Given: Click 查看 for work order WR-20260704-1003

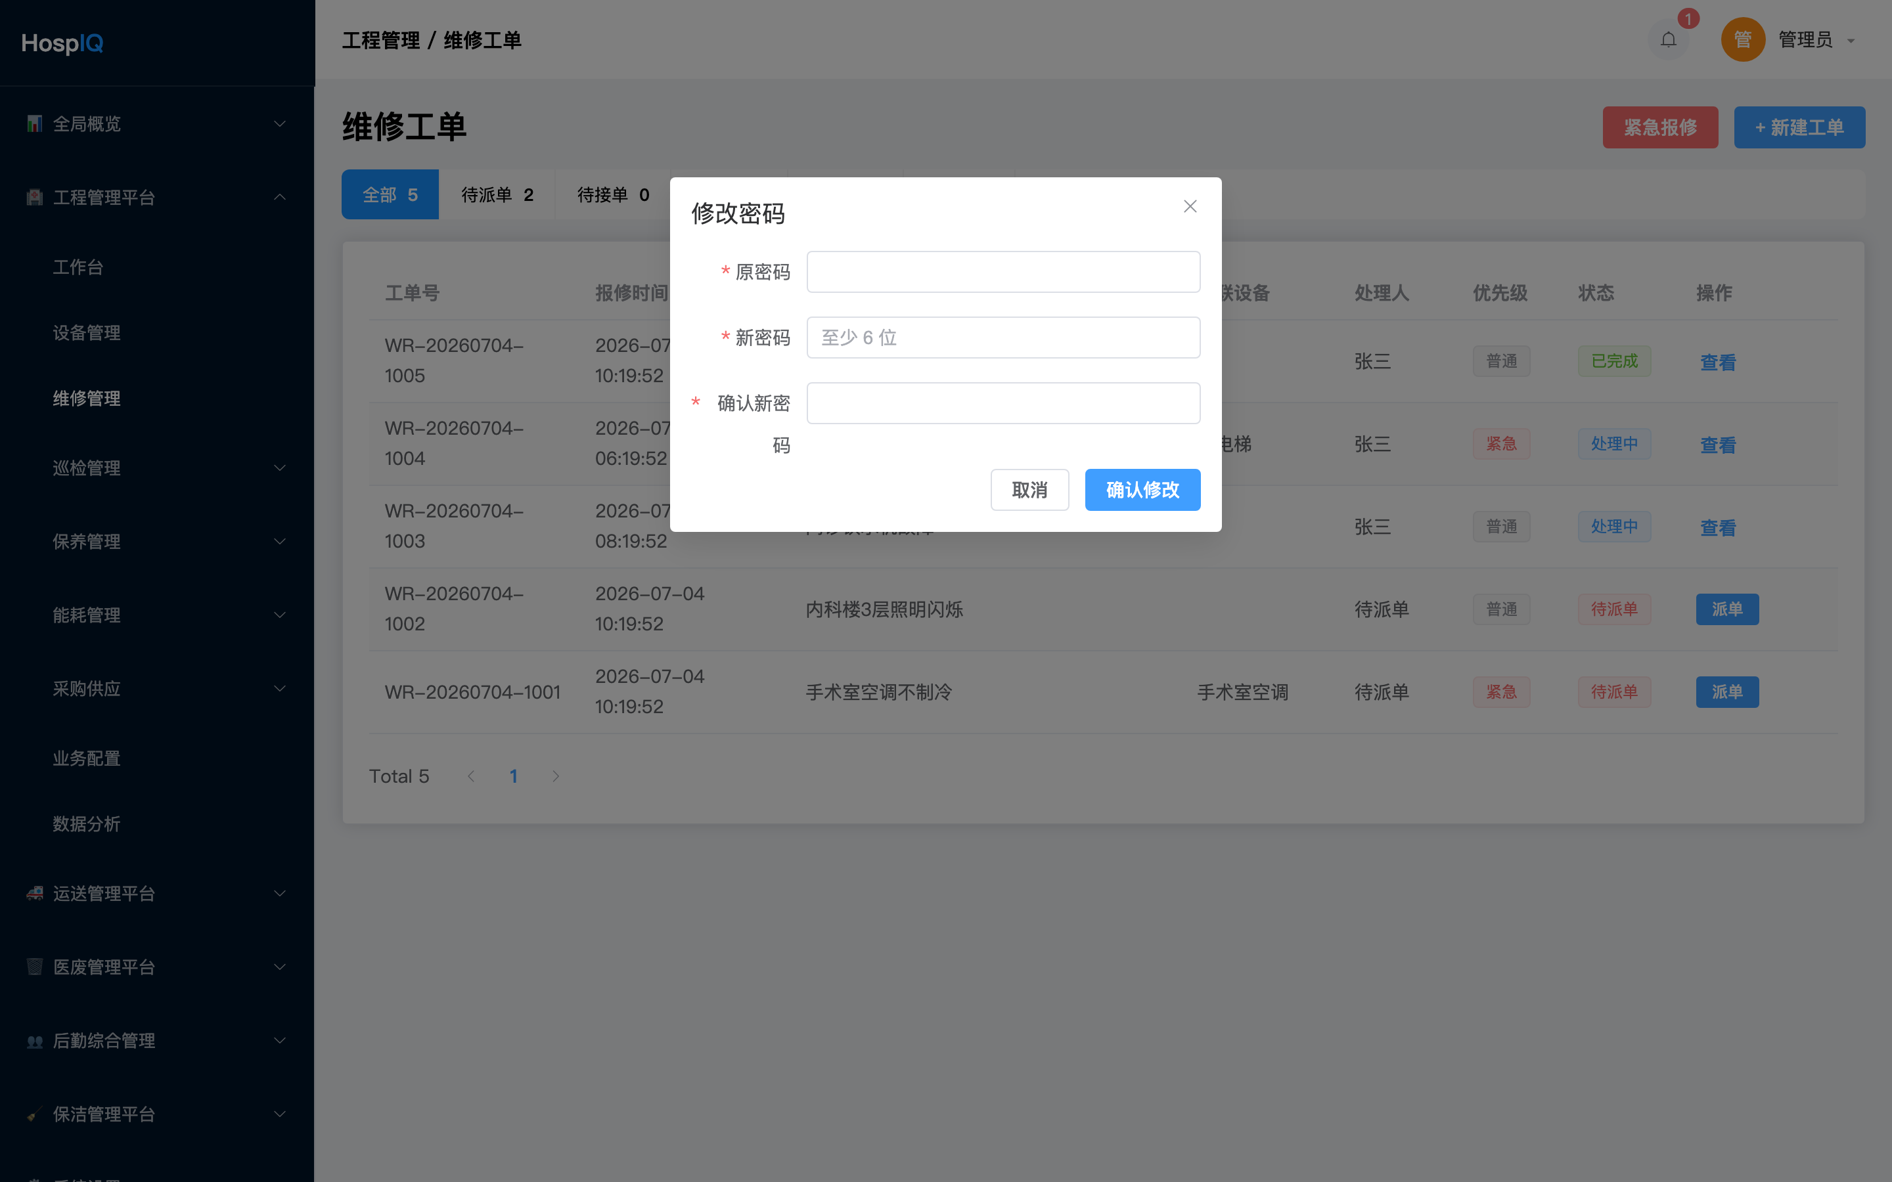Looking at the screenshot, I should (1718, 528).
